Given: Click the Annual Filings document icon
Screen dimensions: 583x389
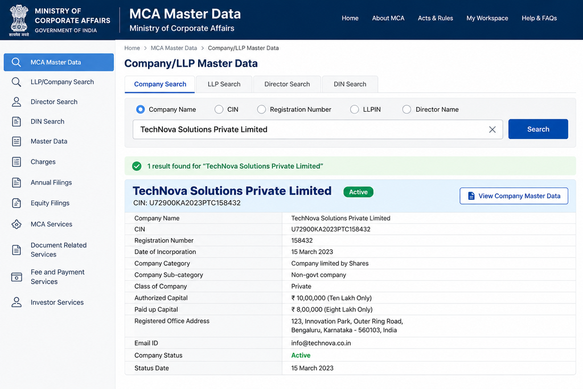Looking at the screenshot, I should point(17,183).
